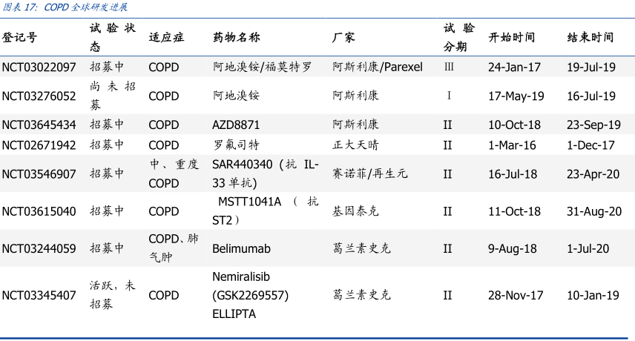Viewport: 635px width, 341px height.
Task: Open the NCT03615040 trial entry
Action: pos(39,211)
